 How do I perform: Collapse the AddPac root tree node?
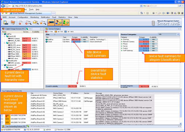(2, 34)
